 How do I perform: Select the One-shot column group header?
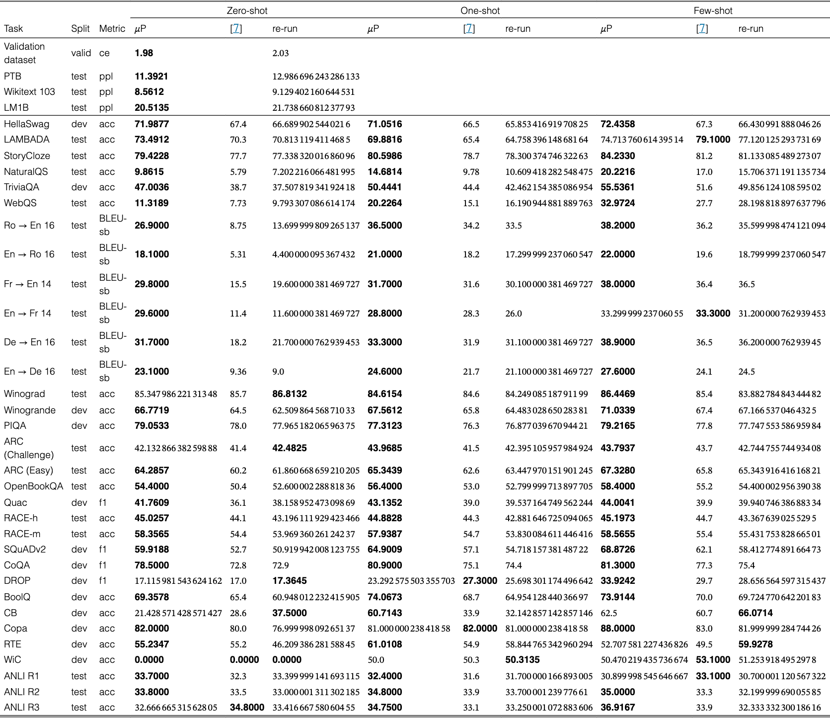(x=480, y=10)
